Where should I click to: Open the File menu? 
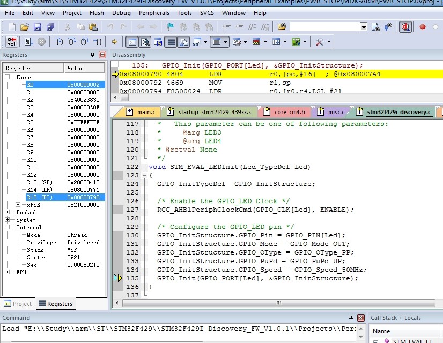(10, 13)
